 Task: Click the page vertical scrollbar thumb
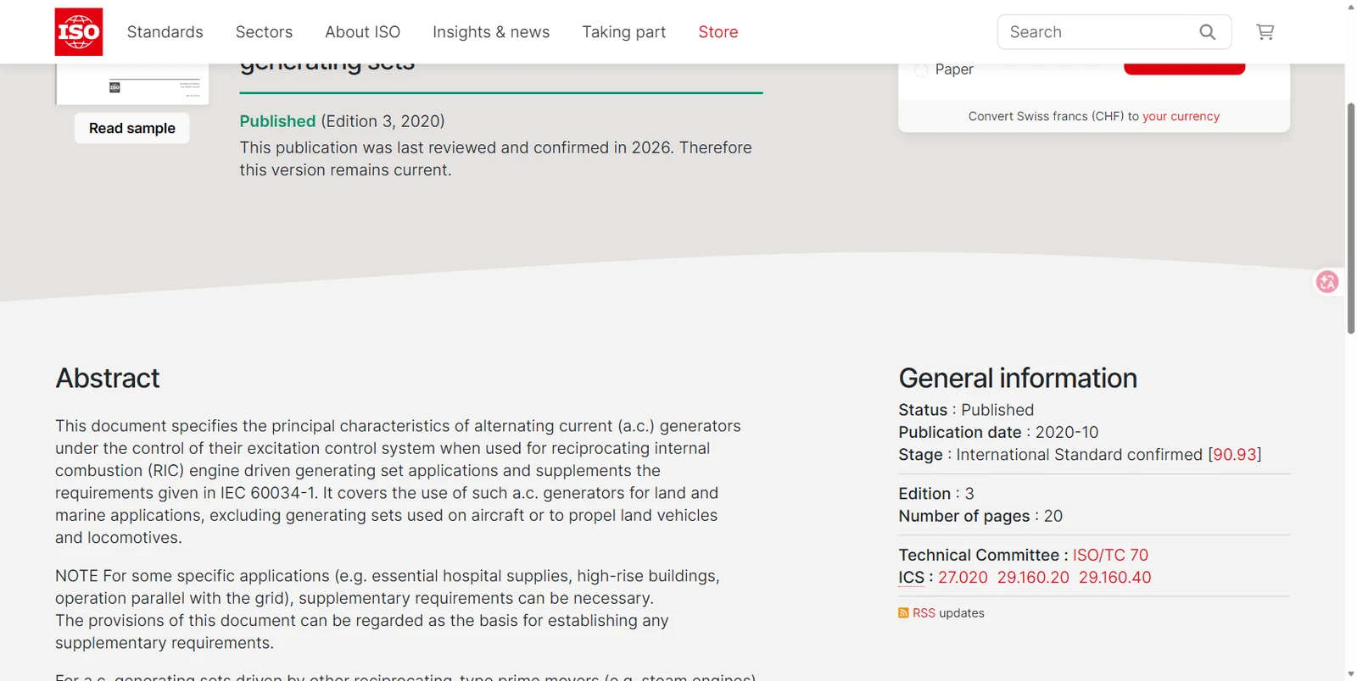click(1351, 219)
